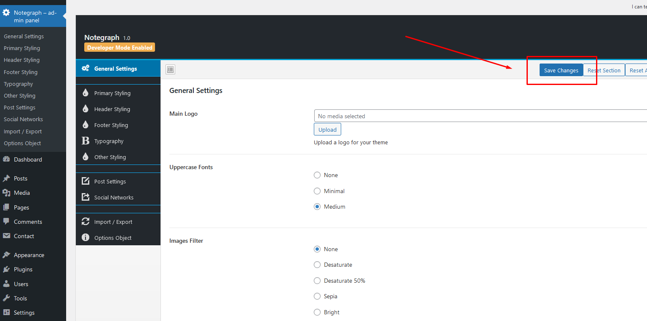The height and width of the screenshot is (321, 647).
Task: Open the WordPress Dashboard menu
Action: (x=28, y=159)
